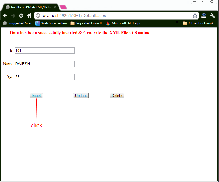Close the browser window
Viewport: 219px width, 182px height.
point(211,2)
